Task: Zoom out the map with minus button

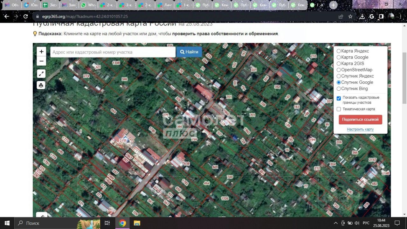Action: click(41, 61)
